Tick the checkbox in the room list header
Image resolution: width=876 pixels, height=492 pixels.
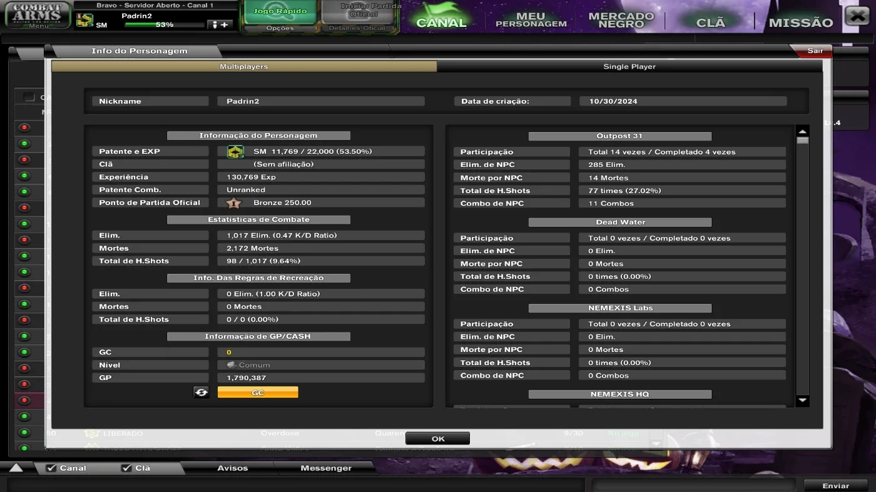coord(29,97)
